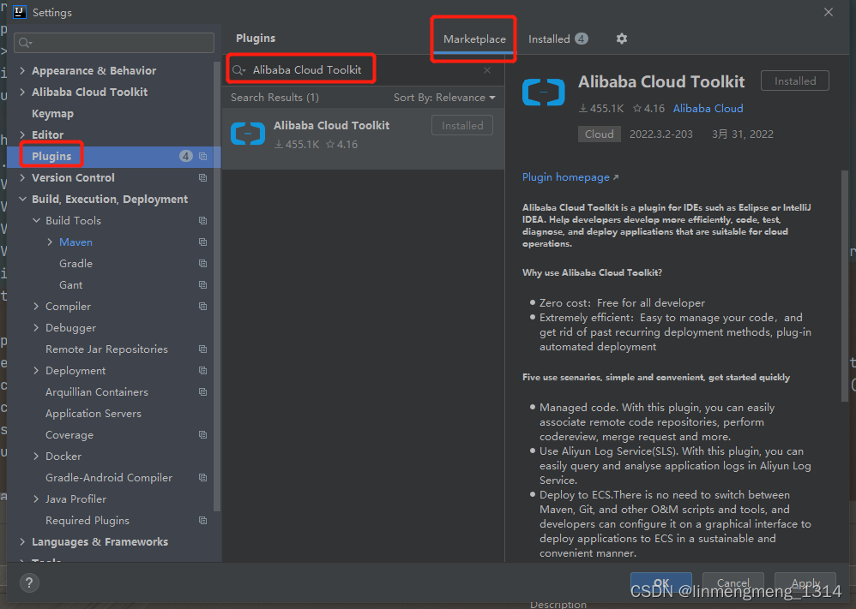Click the Cloud tag on plugin details

tap(599, 134)
